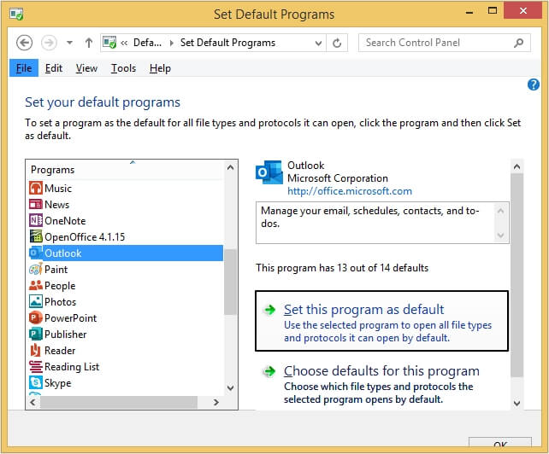Click the Reading List icon
549x454 pixels.
pos(36,366)
